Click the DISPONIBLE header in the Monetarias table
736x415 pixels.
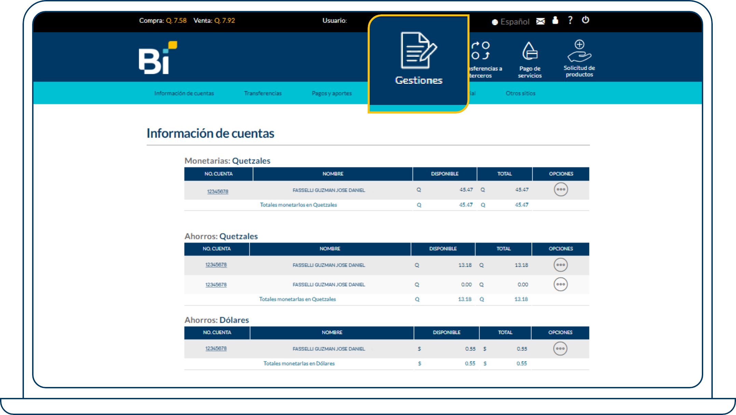[445, 174]
